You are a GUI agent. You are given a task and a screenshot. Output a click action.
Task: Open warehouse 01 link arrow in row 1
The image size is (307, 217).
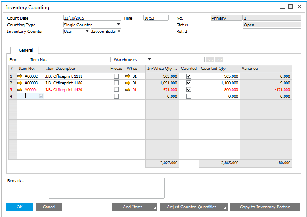129,76
